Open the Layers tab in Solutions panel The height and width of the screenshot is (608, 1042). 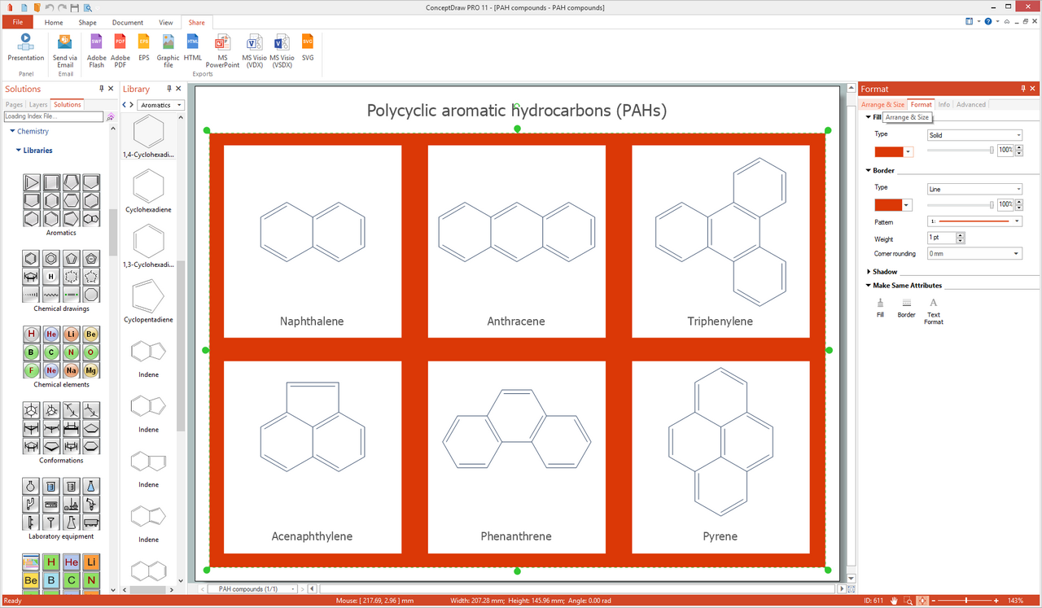pyautogui.click(x=37, y=104)
